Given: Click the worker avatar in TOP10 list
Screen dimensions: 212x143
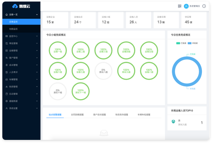Looking at the screenshot, I should pos(173,122).
